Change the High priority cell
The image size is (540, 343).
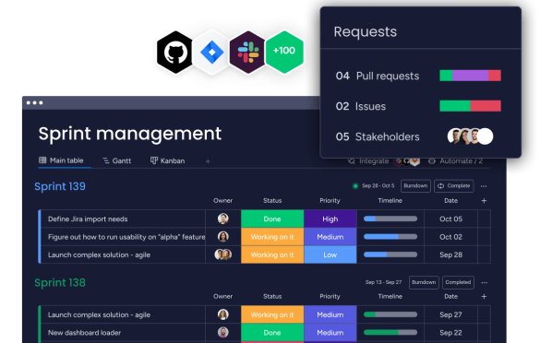330,219
